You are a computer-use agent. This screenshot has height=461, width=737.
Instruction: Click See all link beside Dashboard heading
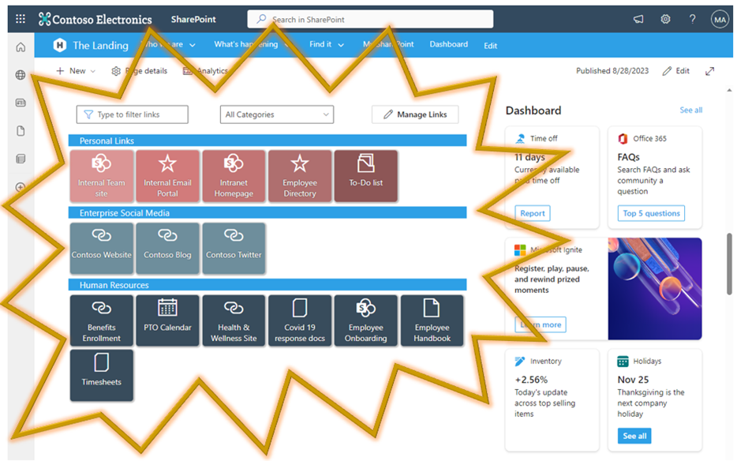tap(691, 110)
